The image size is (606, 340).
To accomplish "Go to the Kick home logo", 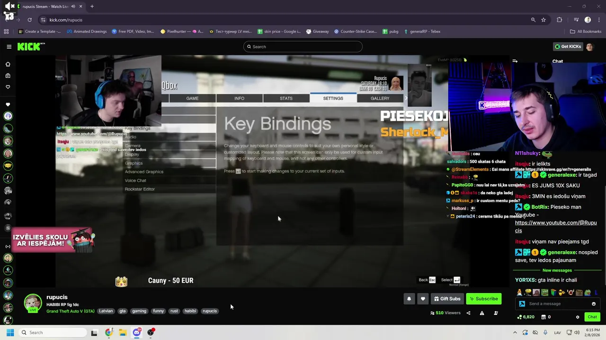I will (31, 46).
